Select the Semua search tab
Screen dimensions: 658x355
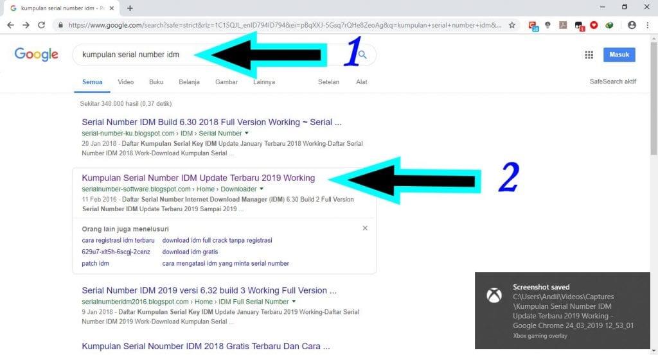coord(93,82)
